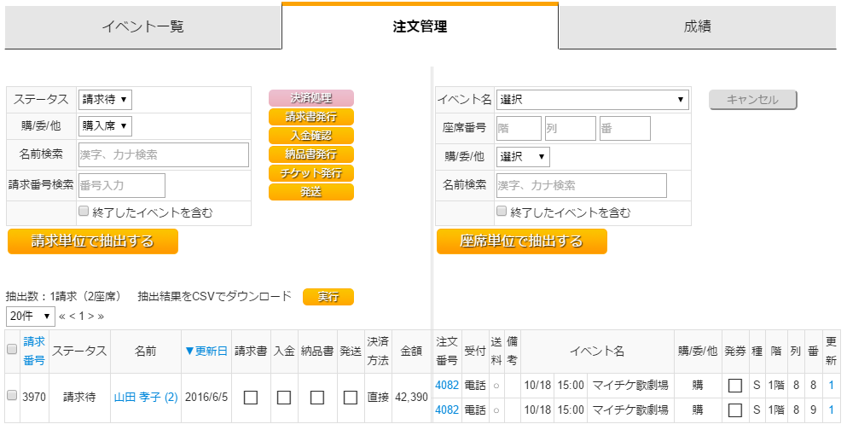Screen dimensions: 847x430
Task: Open the 成績 tab
Action: pos(696,26)
